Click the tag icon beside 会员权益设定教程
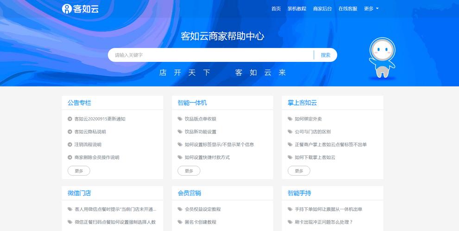The width and height of the screenshot is (459, 231). (x=180, y=209)
